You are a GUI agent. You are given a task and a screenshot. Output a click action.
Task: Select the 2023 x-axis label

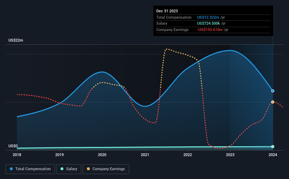230,155
